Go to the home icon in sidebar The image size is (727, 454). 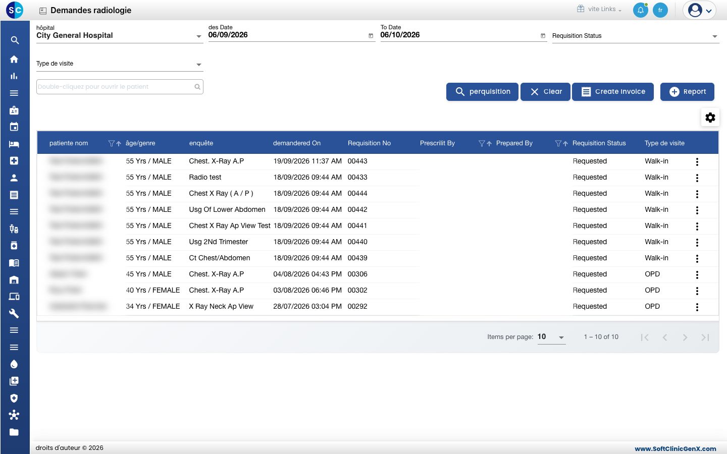pos(14,59)
